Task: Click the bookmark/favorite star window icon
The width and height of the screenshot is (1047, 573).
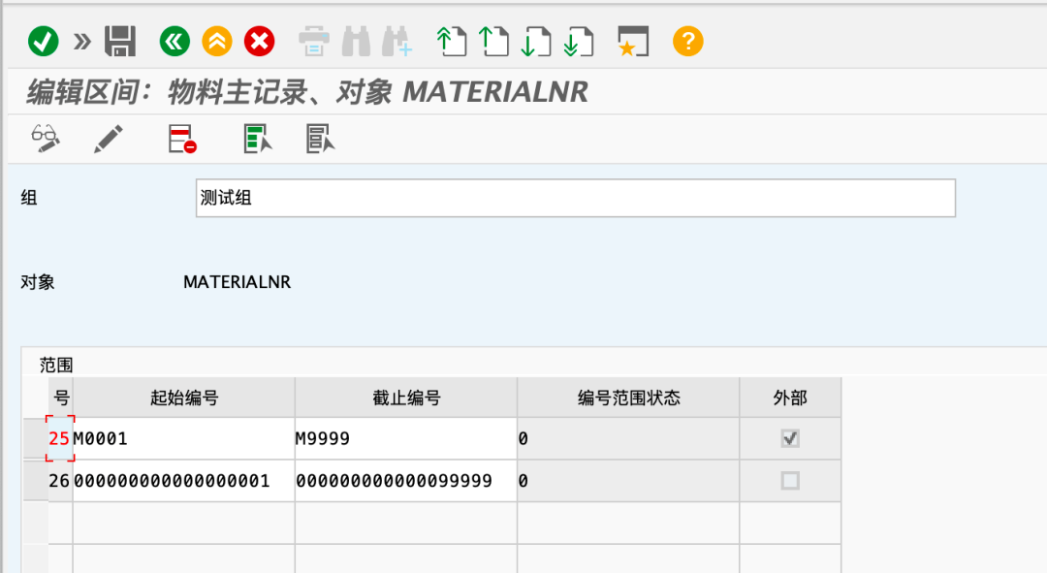Action: tap(633, 42)
